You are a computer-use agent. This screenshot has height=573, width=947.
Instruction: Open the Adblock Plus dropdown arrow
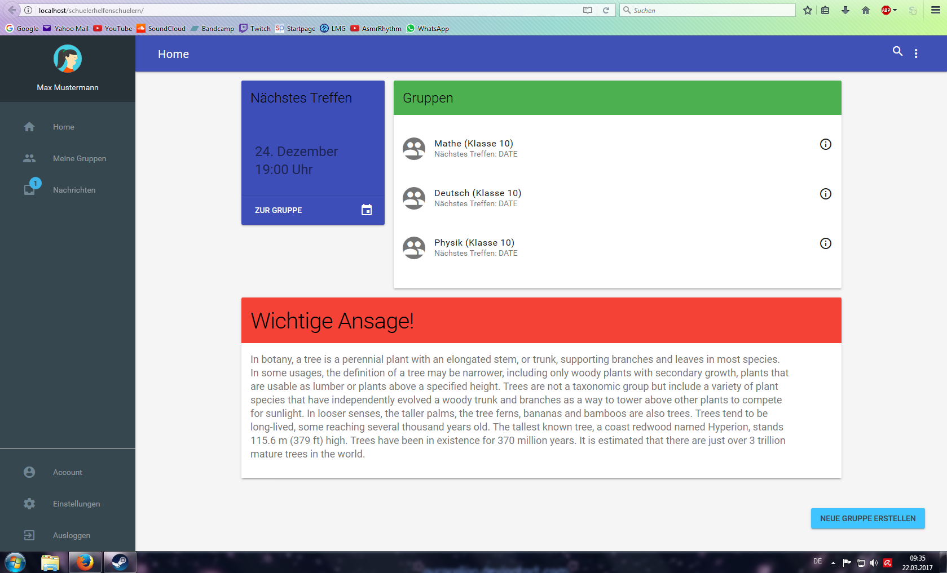tap(895, 10)
